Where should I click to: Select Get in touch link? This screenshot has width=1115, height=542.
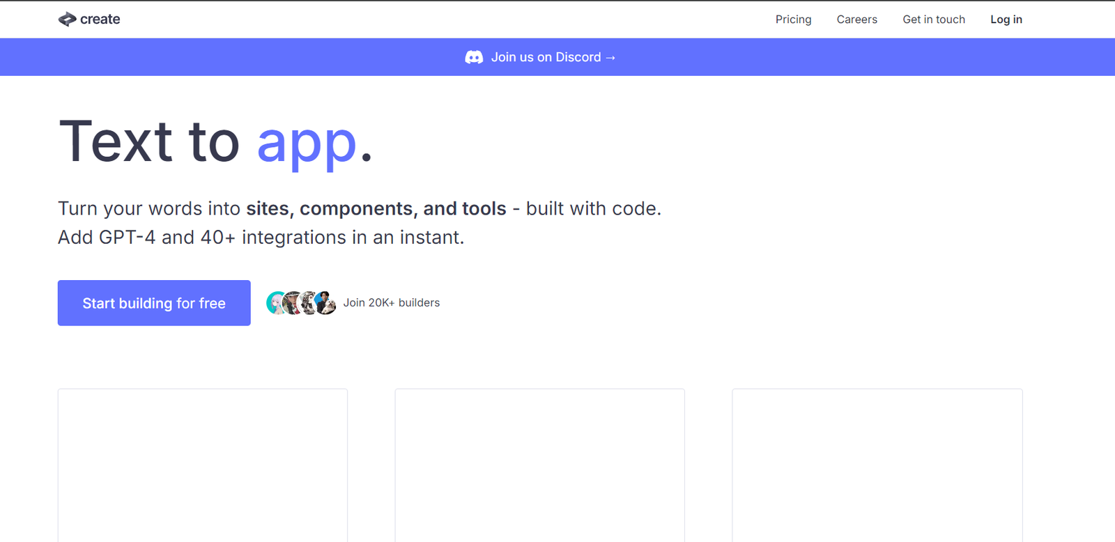click(934, 20)
